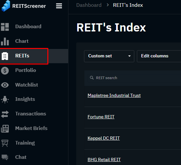181x165 pixels.
Task: Click the Transactions arrows icon
Action: pos(5,114)
